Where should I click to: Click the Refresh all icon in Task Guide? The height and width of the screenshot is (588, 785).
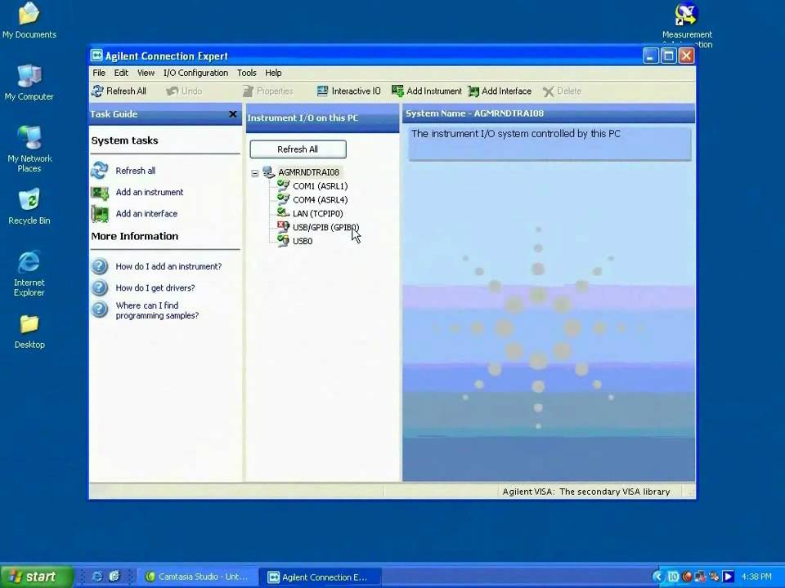pos(99,171)
